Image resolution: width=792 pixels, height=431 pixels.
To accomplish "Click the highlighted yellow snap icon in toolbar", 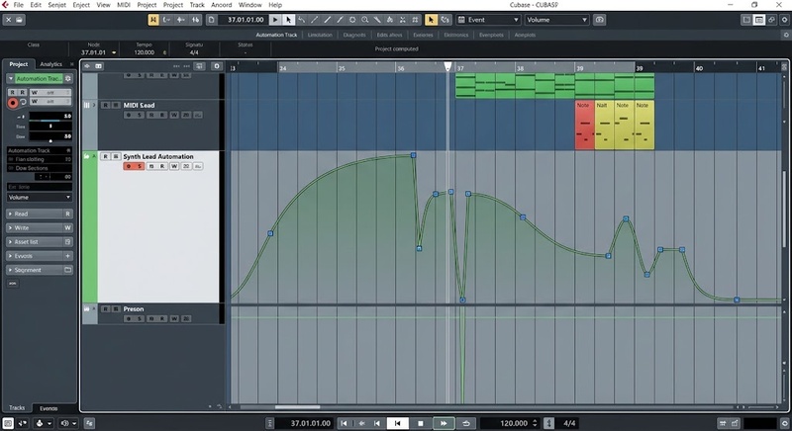I will [153, 20].
